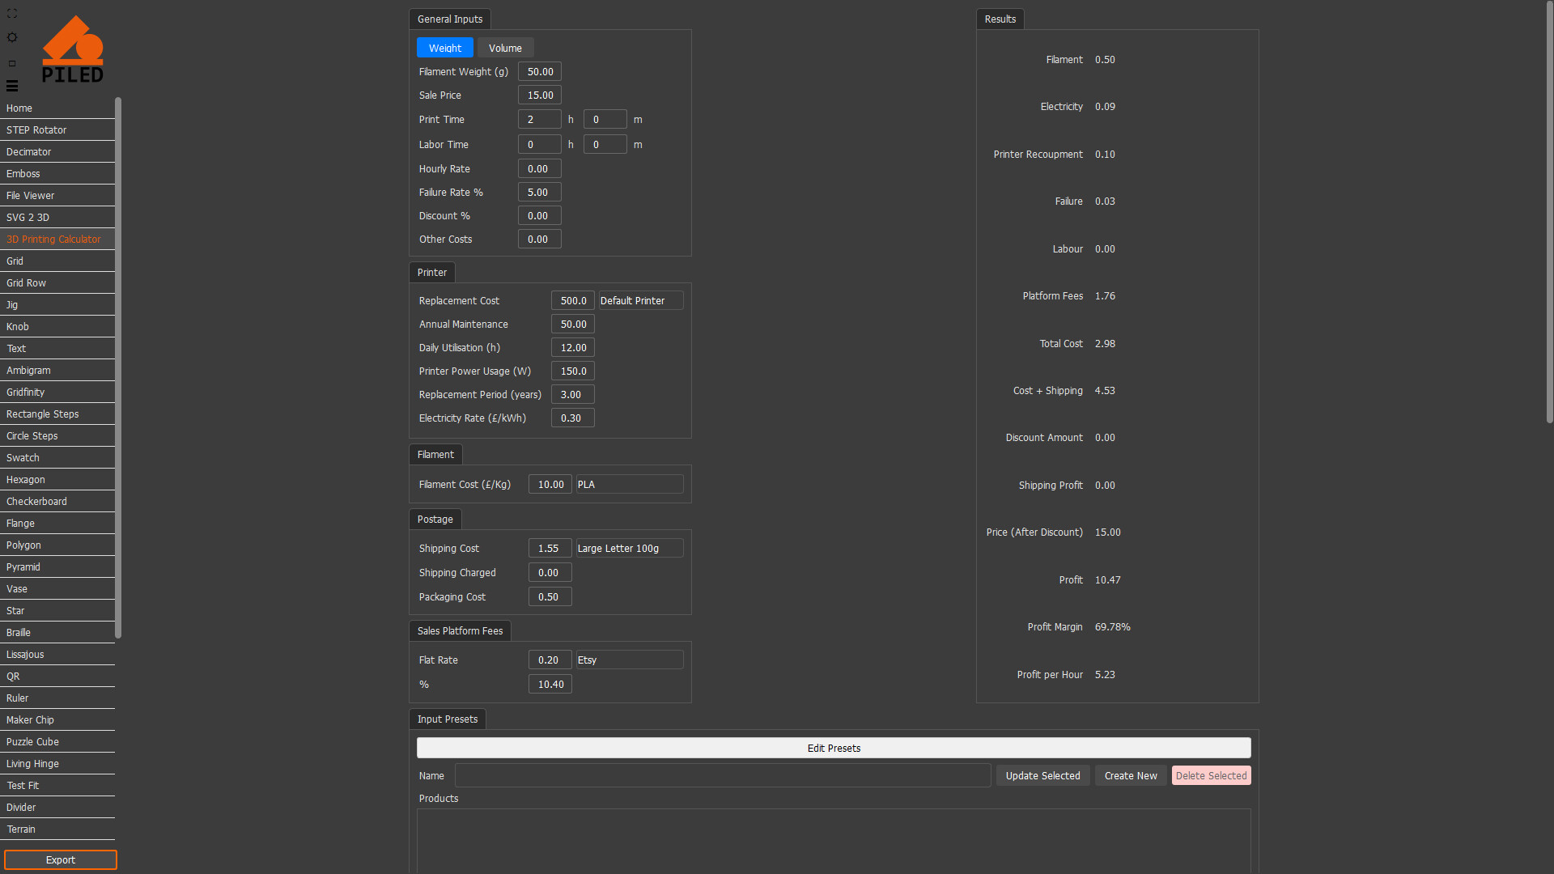Click the PILED logo
Viewport: 1554px width, 874px height.
click(x=73, y=49)
